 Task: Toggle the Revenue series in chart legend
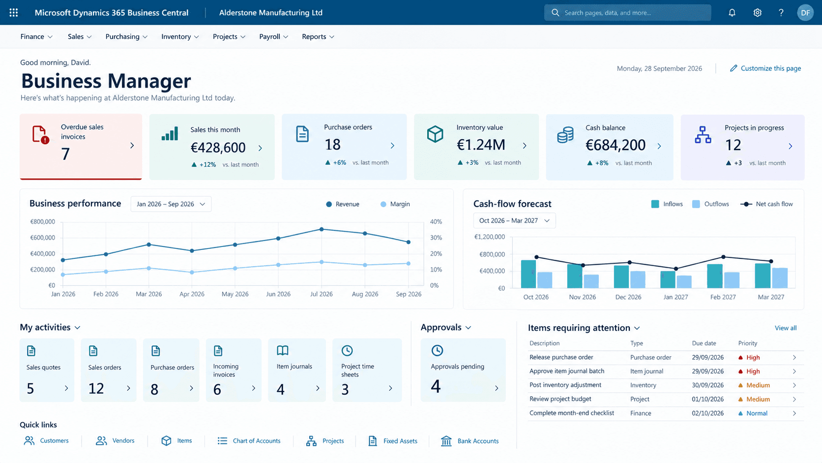coord(343,204)
